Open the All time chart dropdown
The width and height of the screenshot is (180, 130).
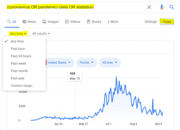110,62
